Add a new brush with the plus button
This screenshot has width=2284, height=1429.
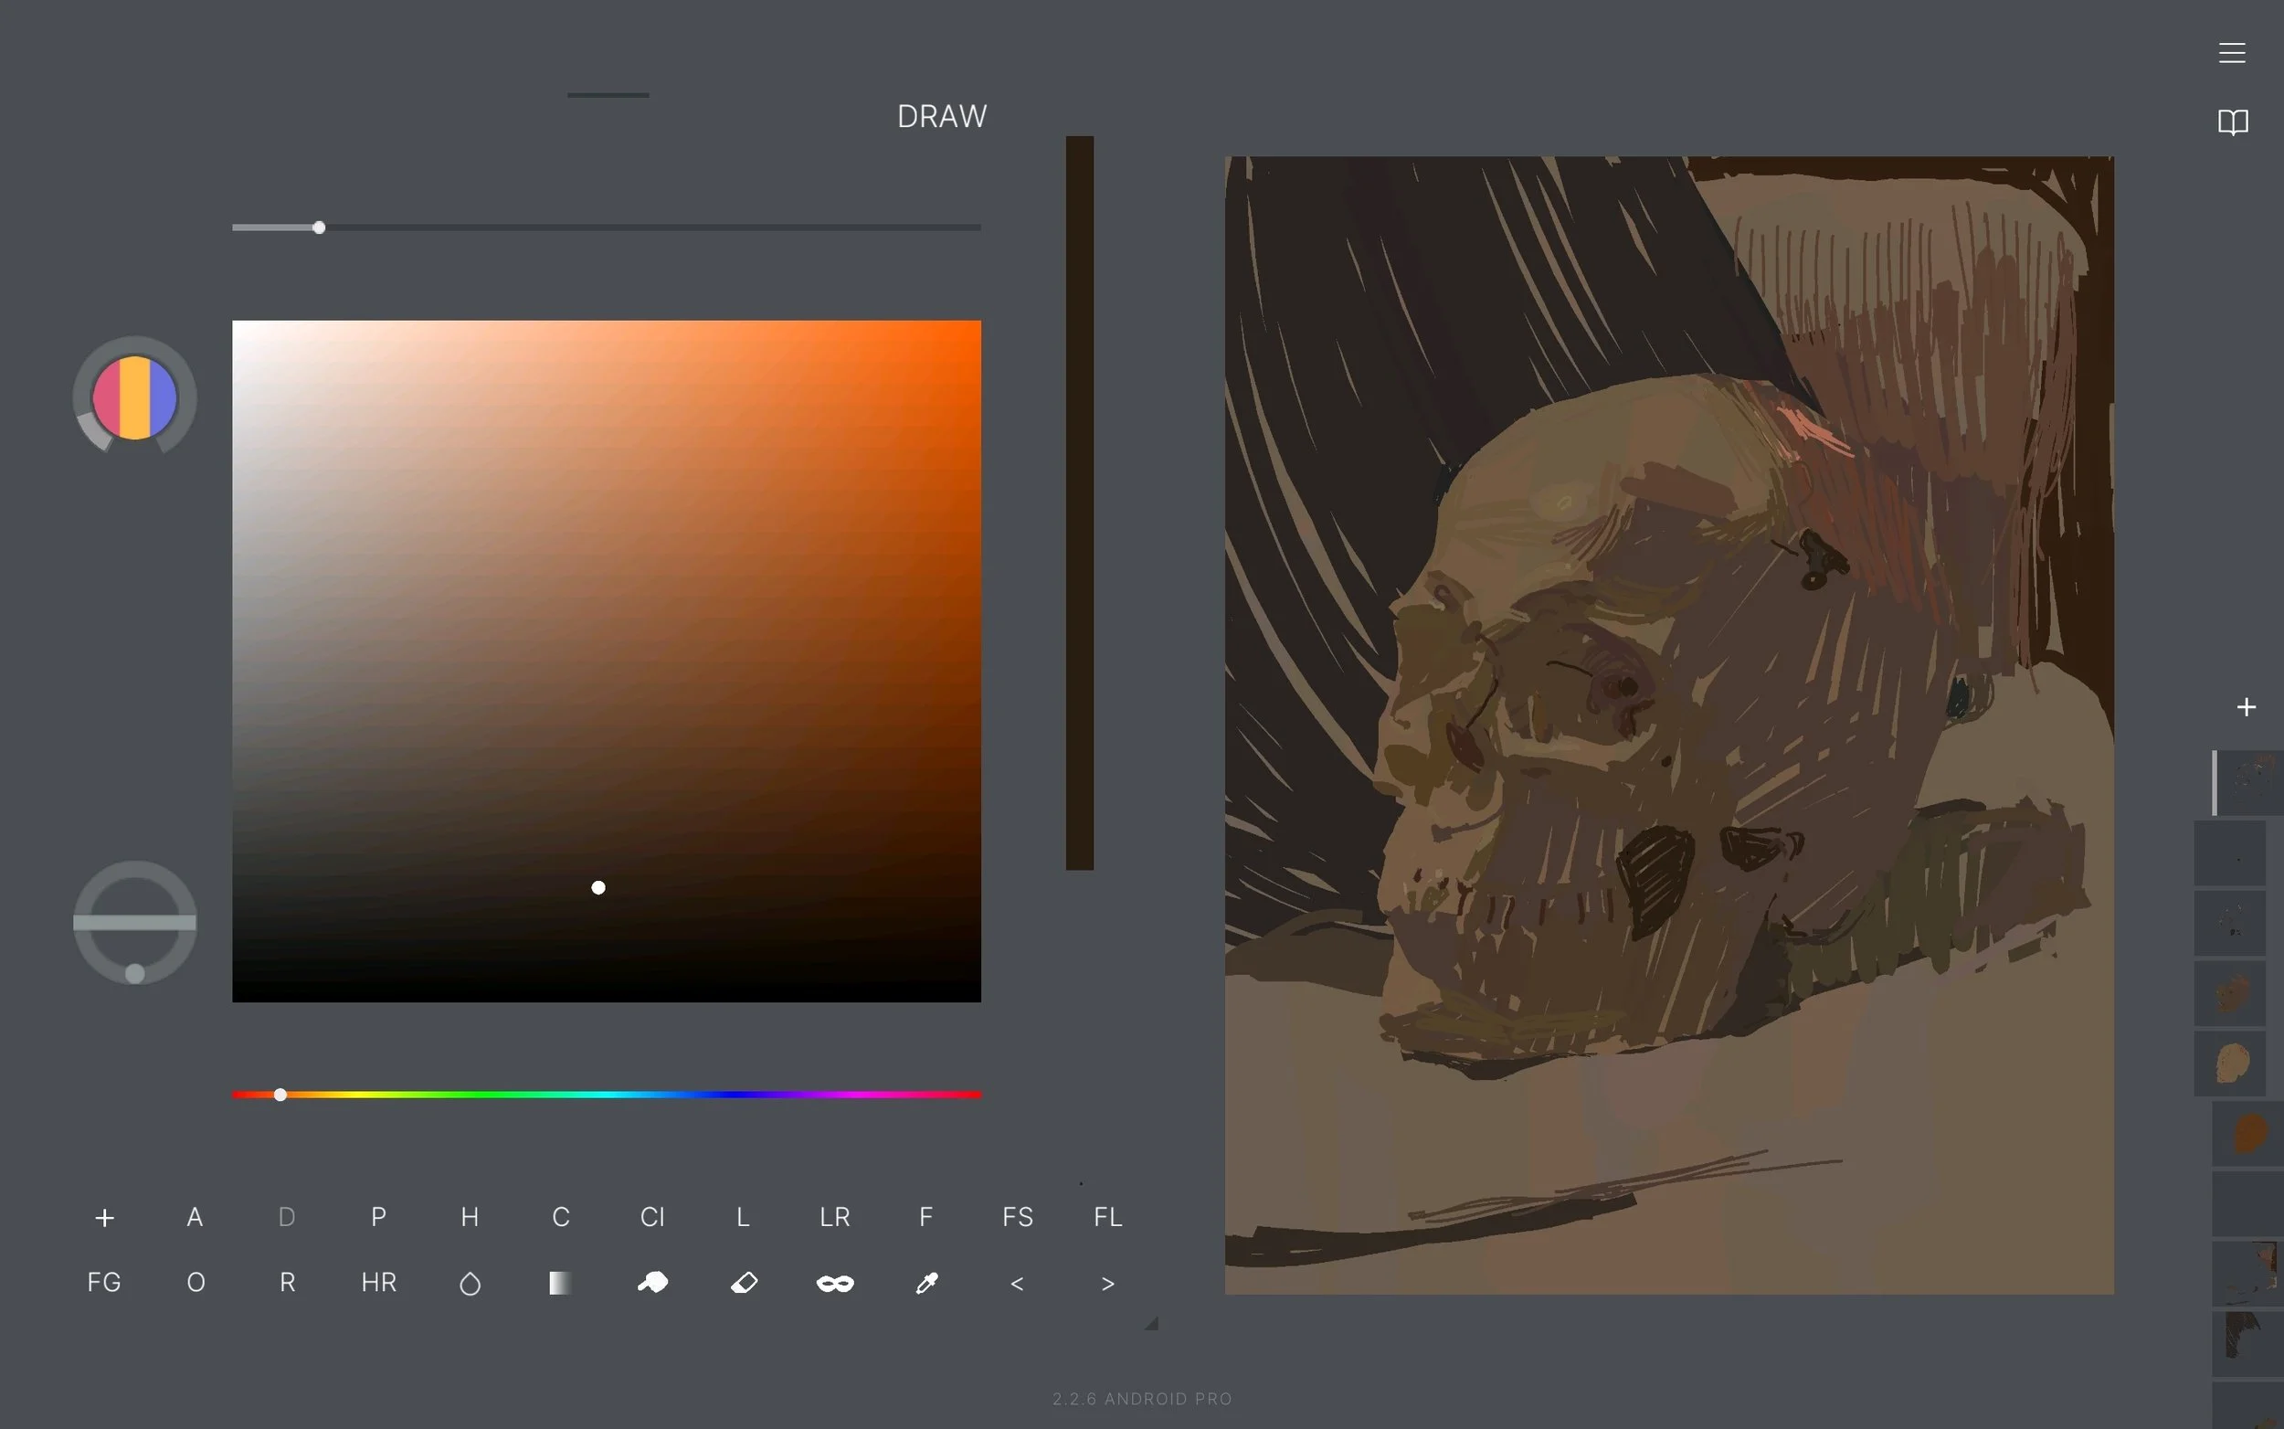pyautogui.click(x=104, y=1217)
